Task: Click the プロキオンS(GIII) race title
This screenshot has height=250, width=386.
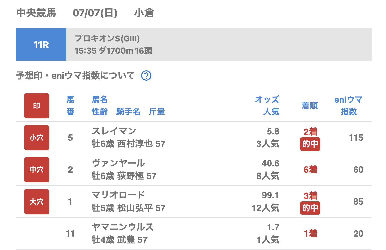Action: pos(107,39)
